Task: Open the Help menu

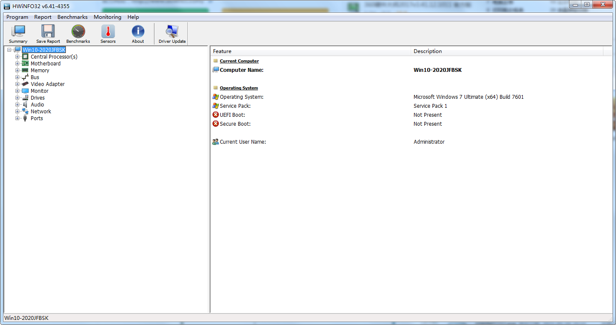Action: 133,17
